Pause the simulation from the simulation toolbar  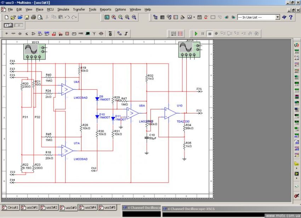(x=203, y=34)
